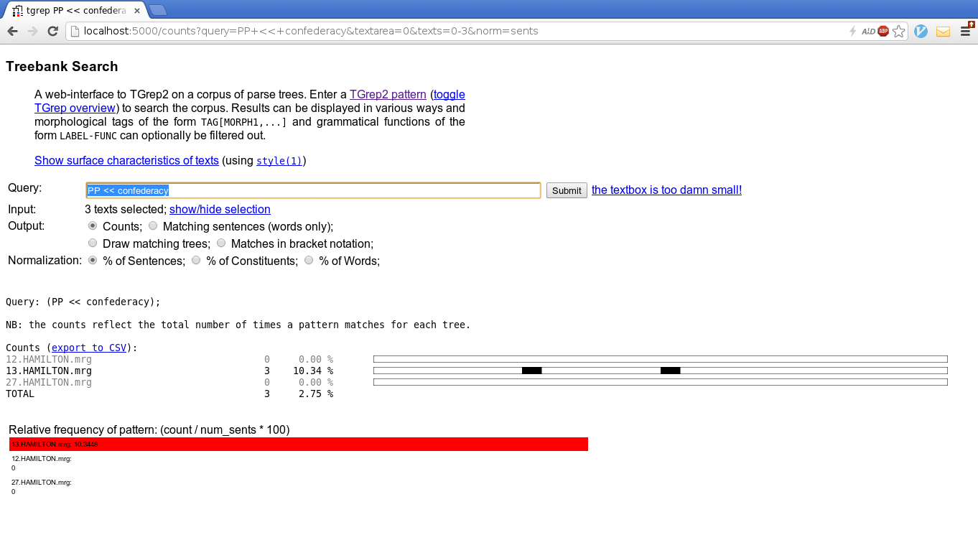Go back to previous page
The image size is (978, 535).
tap(12, 31)
